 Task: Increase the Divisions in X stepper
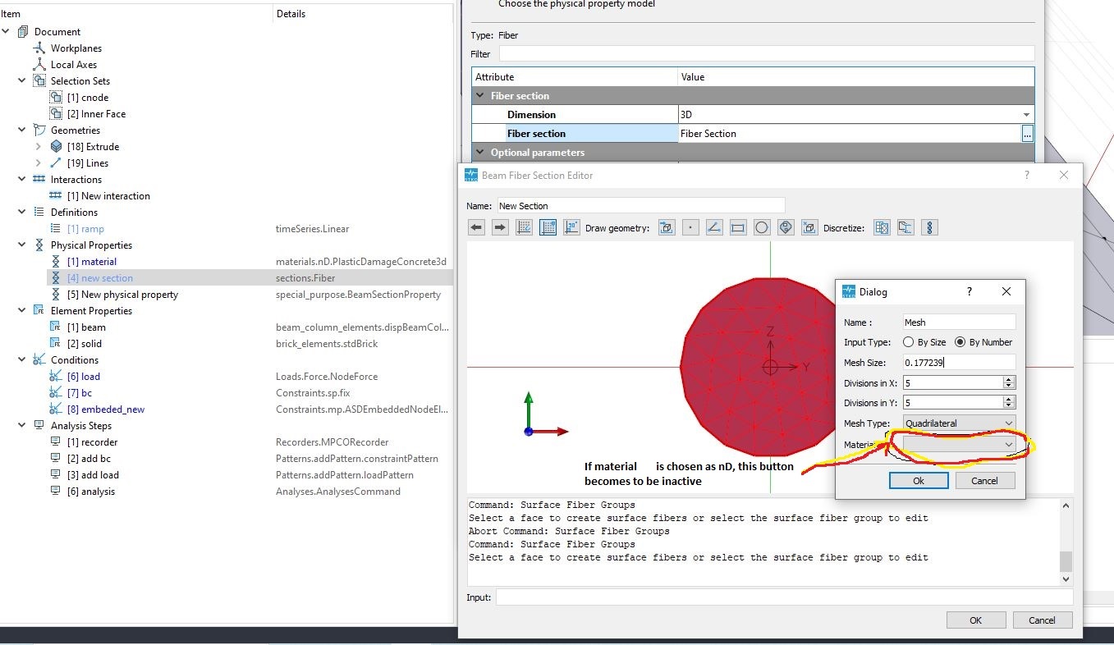[x=1010, y=379]
